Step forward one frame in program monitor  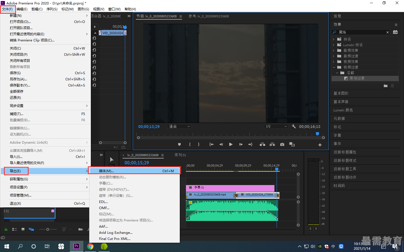241,144
